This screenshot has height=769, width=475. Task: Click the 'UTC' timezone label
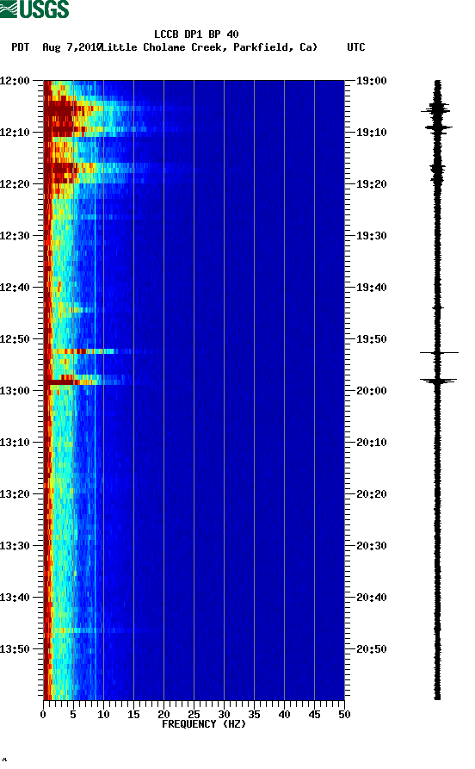[x=356, y=47]
